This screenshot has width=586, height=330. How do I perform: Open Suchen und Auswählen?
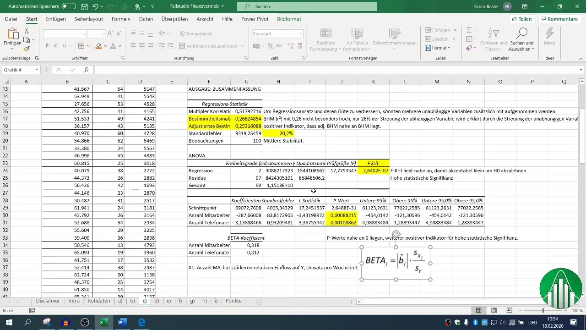coord(521,40)
